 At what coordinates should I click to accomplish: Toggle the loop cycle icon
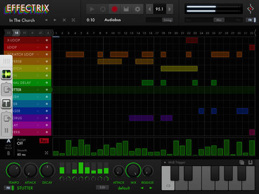coord(103,9)
